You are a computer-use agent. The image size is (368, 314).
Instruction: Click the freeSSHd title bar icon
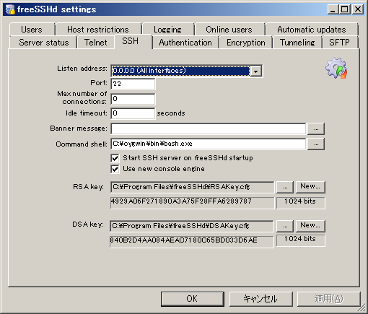tap(10, 9)
